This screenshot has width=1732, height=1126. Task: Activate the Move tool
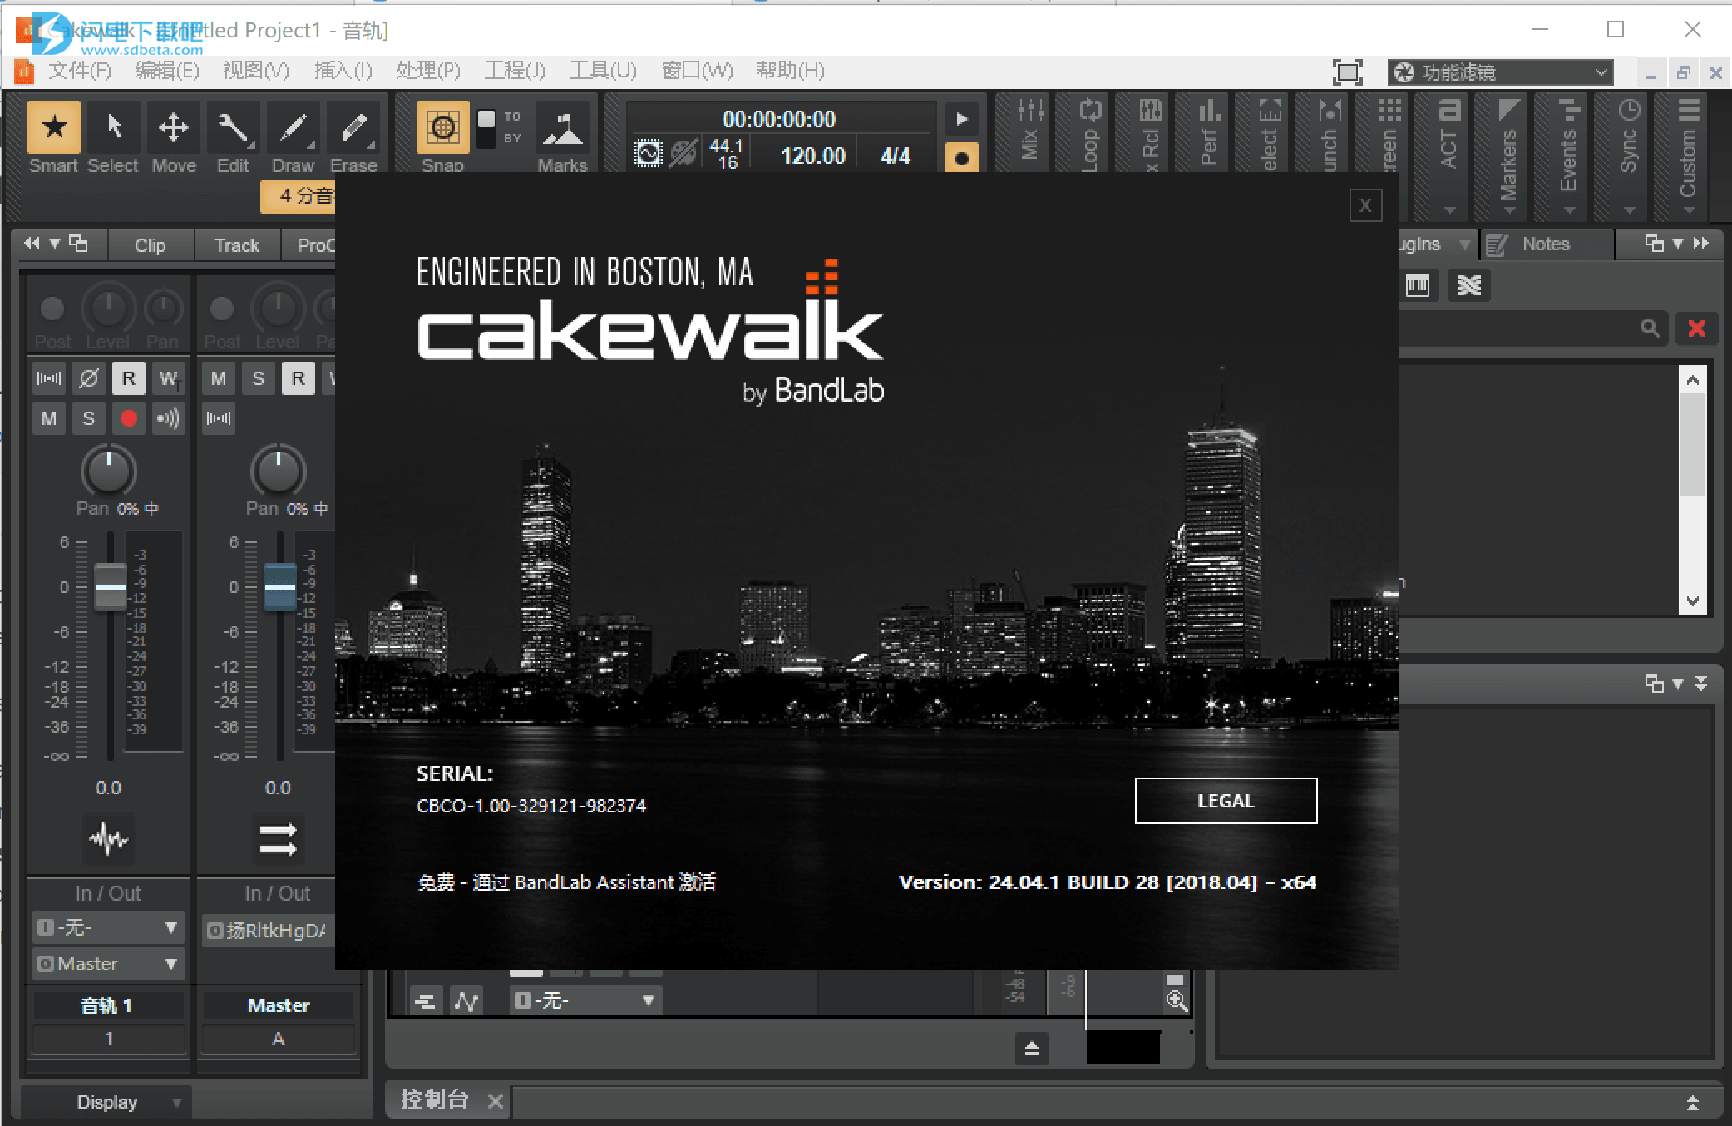click(x=174, y=129)
